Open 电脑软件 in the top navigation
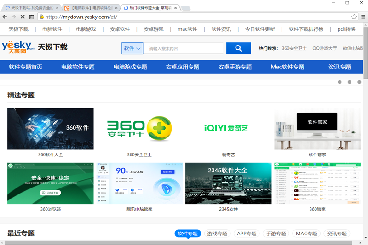 point(52,29)
